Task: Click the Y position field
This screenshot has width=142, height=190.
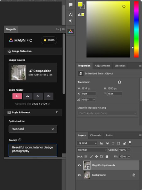Action: (115, 94)
